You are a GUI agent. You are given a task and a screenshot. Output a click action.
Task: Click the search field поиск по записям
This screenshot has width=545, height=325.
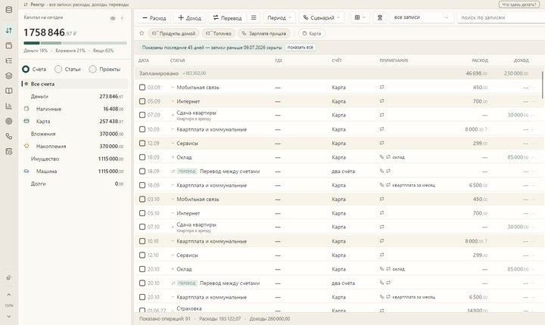[500, 17]
